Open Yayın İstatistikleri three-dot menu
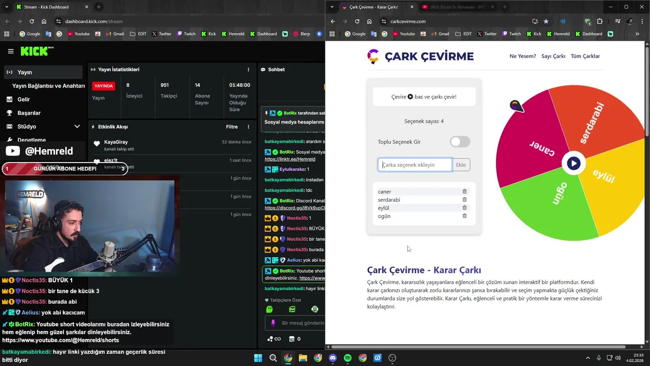Image resolution: width=650 pixels, height=366 pixels. 248,70
